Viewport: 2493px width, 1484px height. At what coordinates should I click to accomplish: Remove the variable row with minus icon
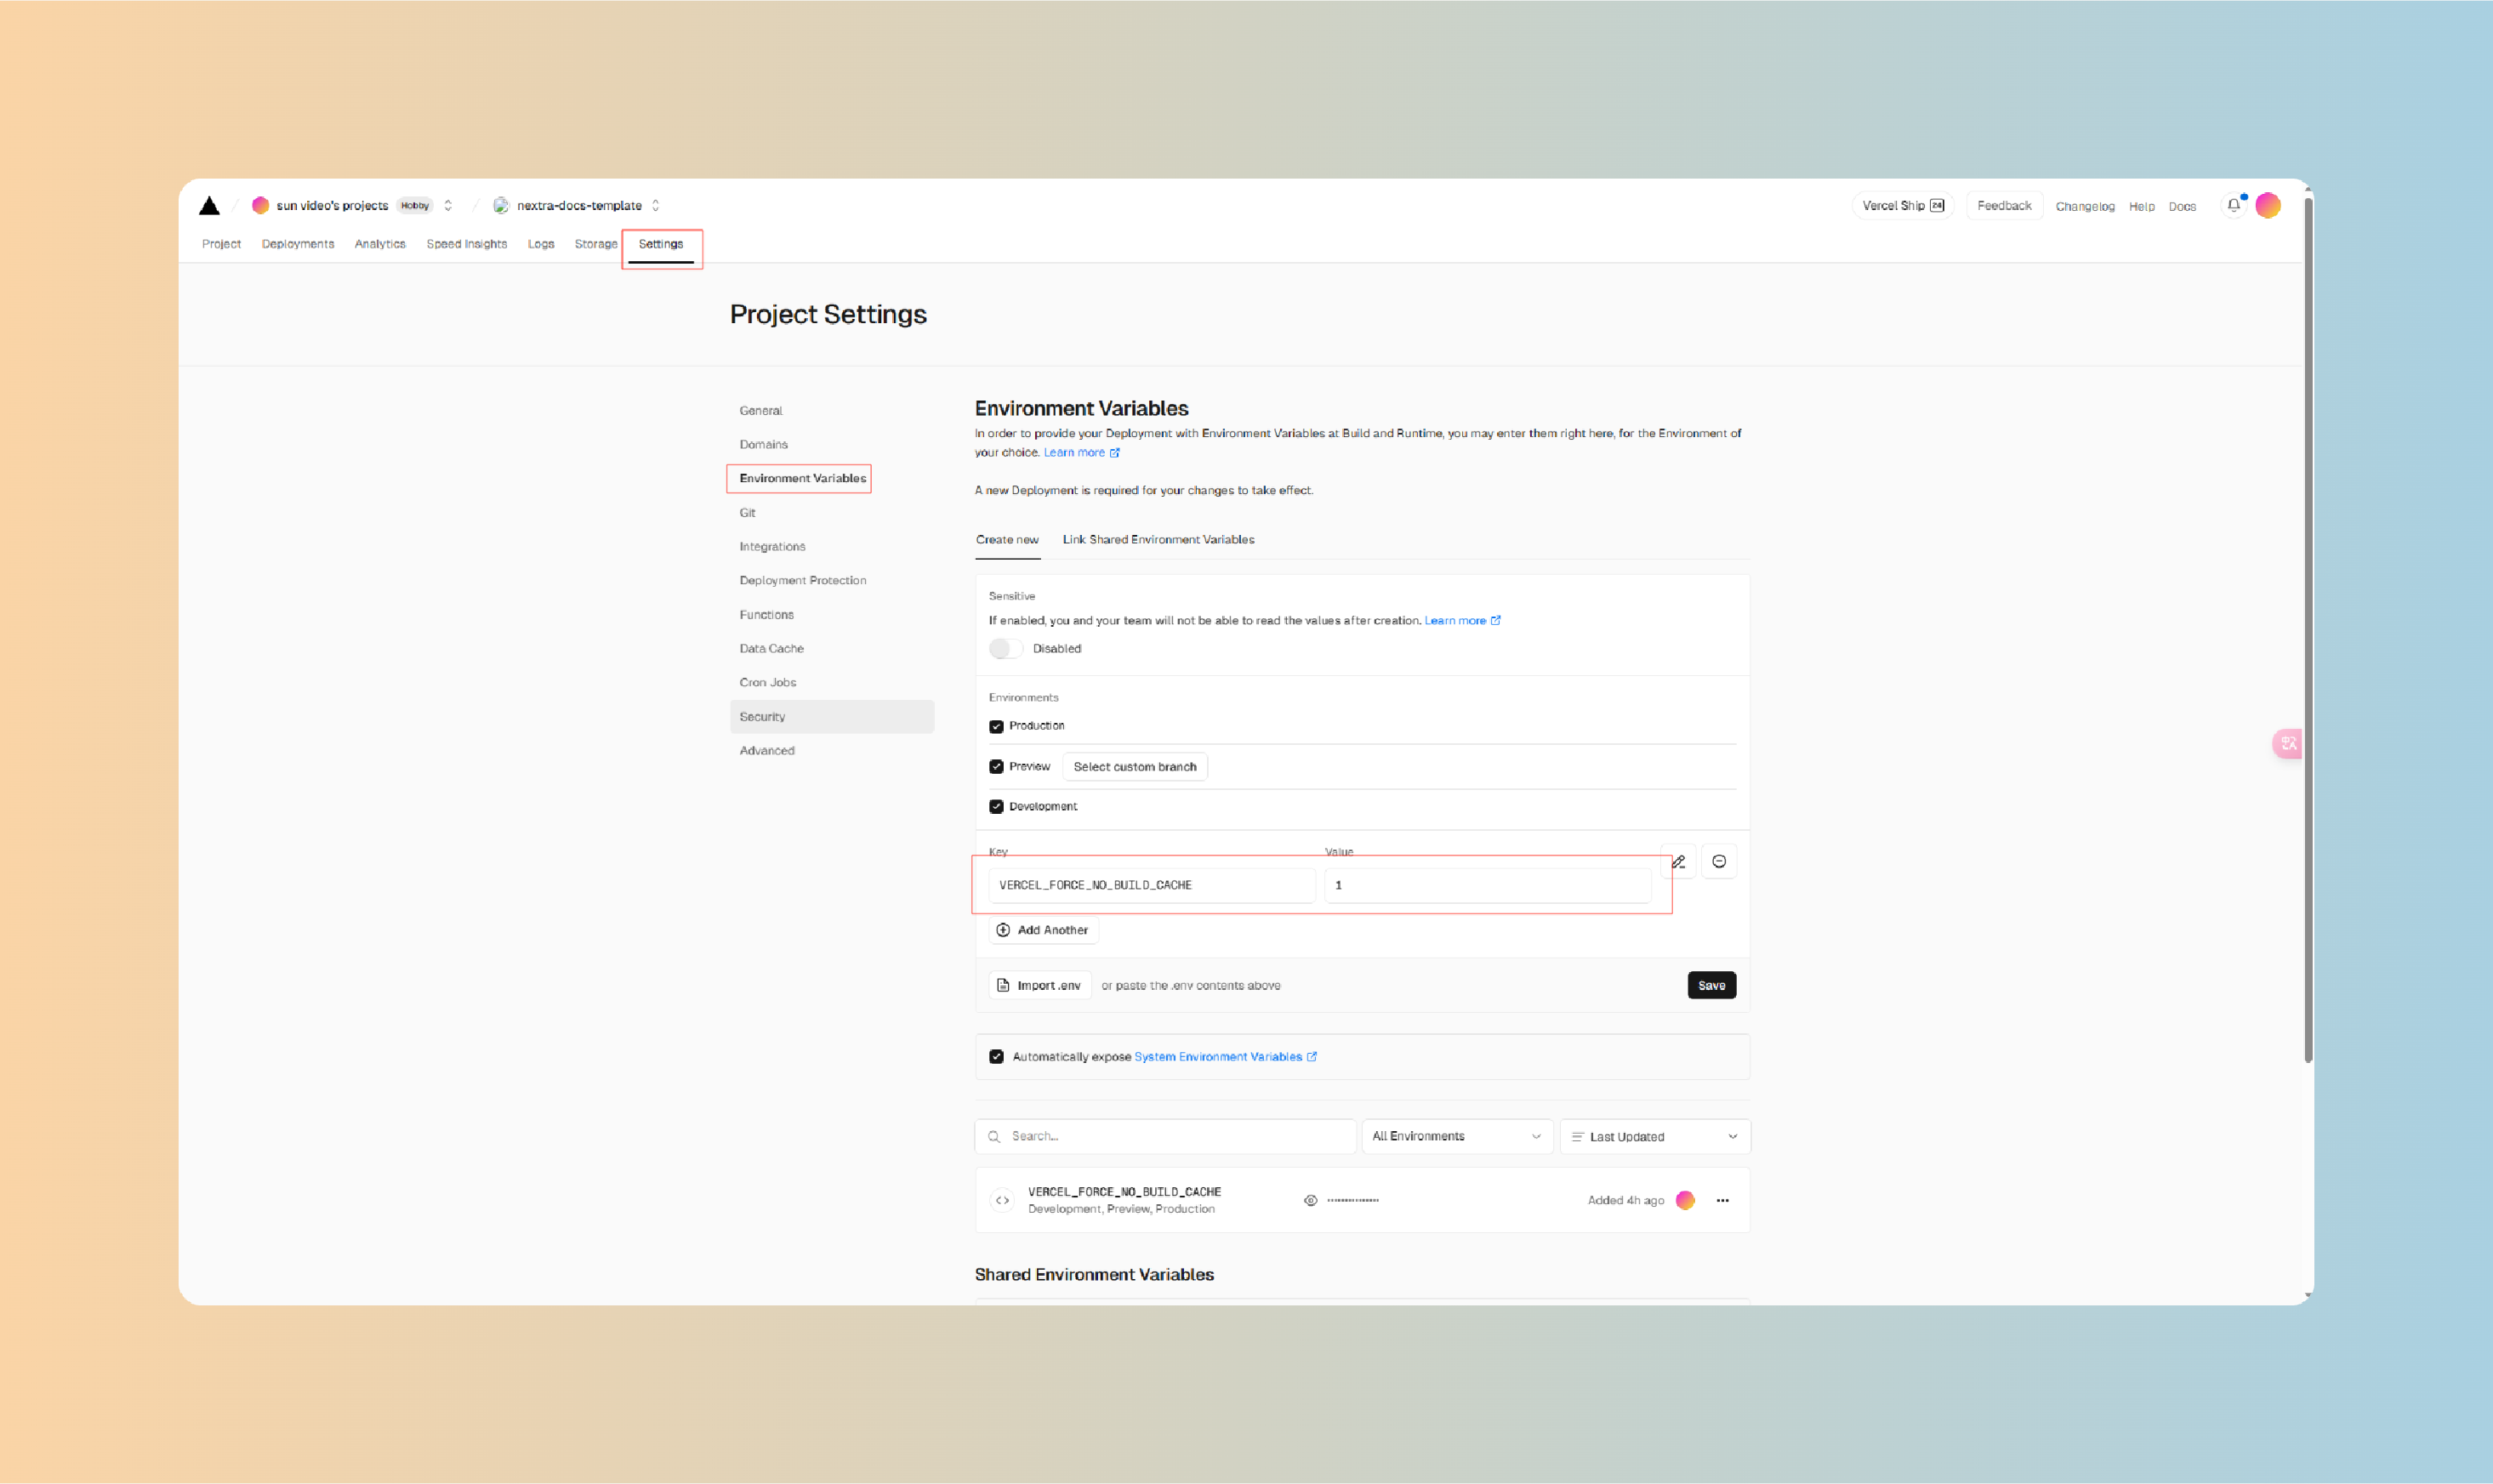pos(1719,862)
